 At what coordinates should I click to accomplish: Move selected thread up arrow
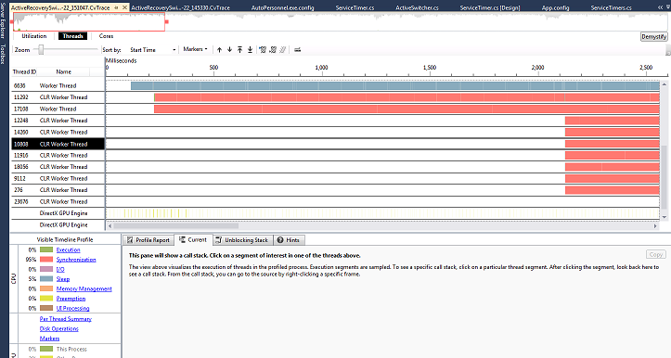(219, 49)
